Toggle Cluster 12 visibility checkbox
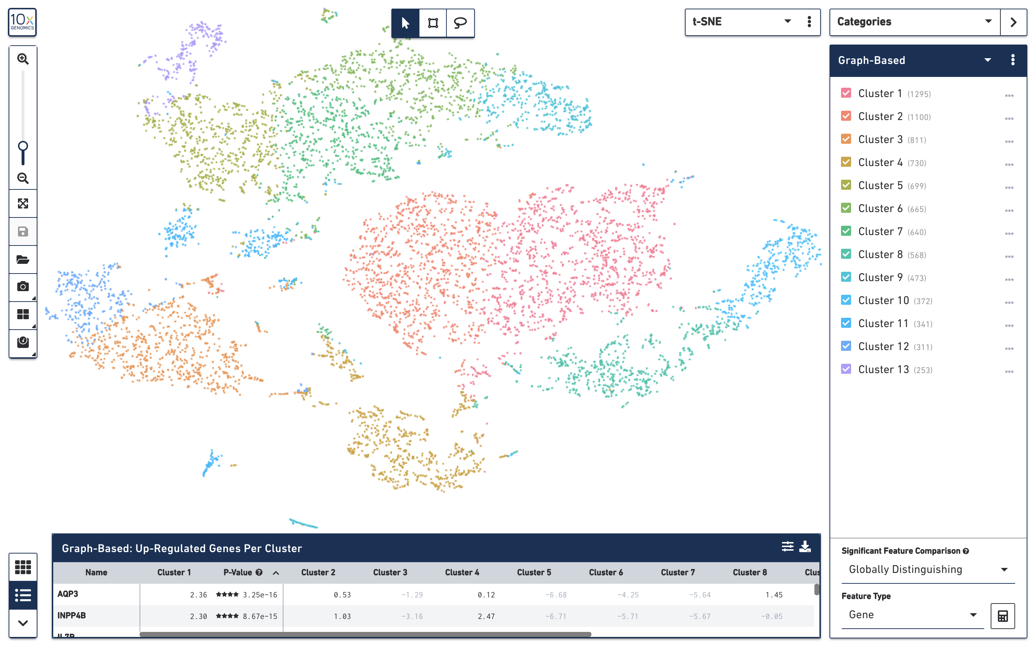 [x=846, y=346]
